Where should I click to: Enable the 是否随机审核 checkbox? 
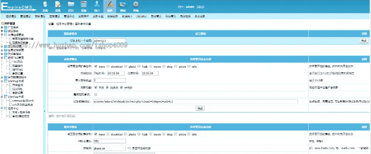coord(96,94)
